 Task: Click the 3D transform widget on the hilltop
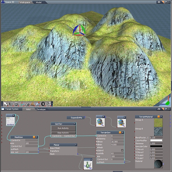[79, 30]
